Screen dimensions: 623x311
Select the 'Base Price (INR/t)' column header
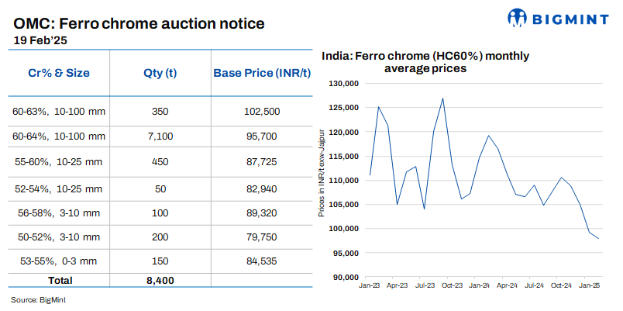tap(261, 74)
